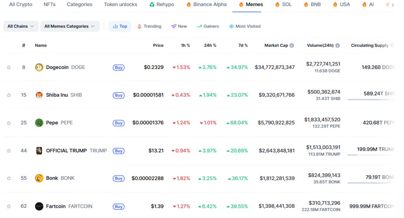Click Bonk circulating supply progress bar

pos(371,183)
